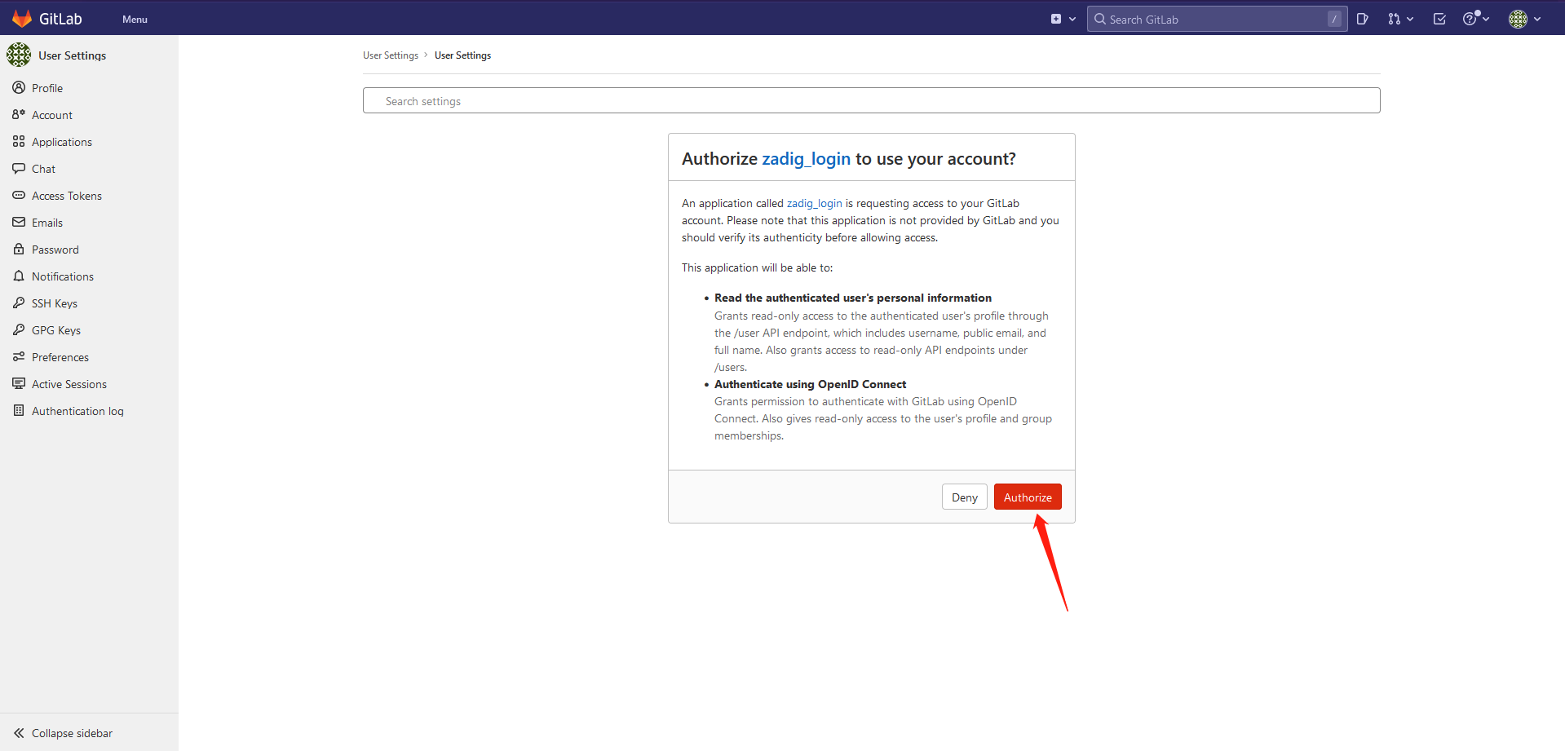The width and height of the screenshot is (1565, 751).
Task: Open Preferences in sidebar
Action: click(60, 357)
